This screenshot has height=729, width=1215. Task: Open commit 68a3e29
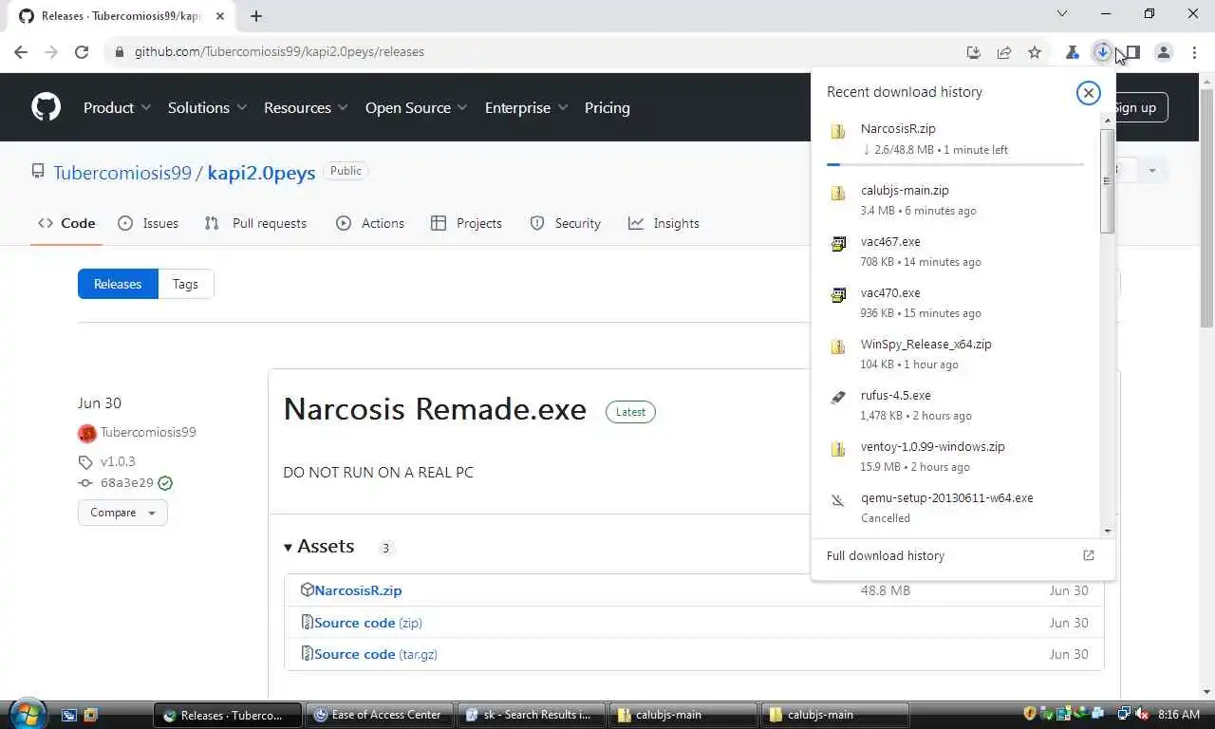tap(126, 483)
